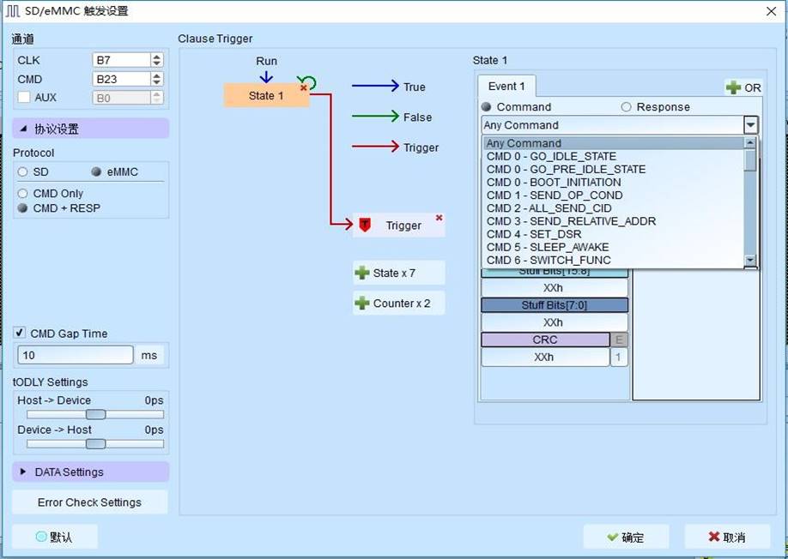
Task: Adjust the Host -> Device delay slider
Action: 95,415
